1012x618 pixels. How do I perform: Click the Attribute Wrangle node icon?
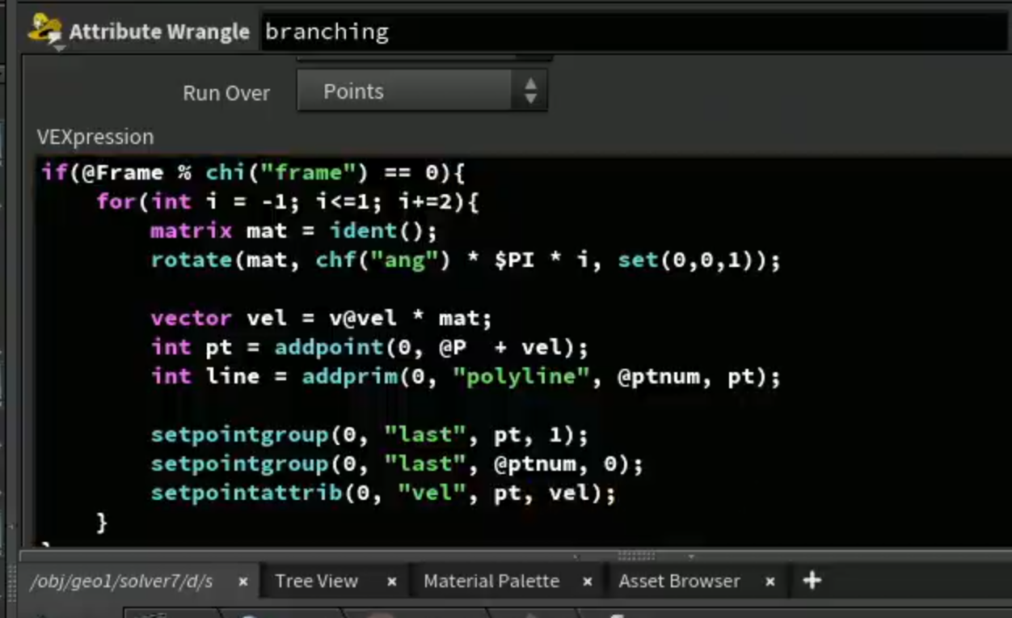tap(44, 31)
